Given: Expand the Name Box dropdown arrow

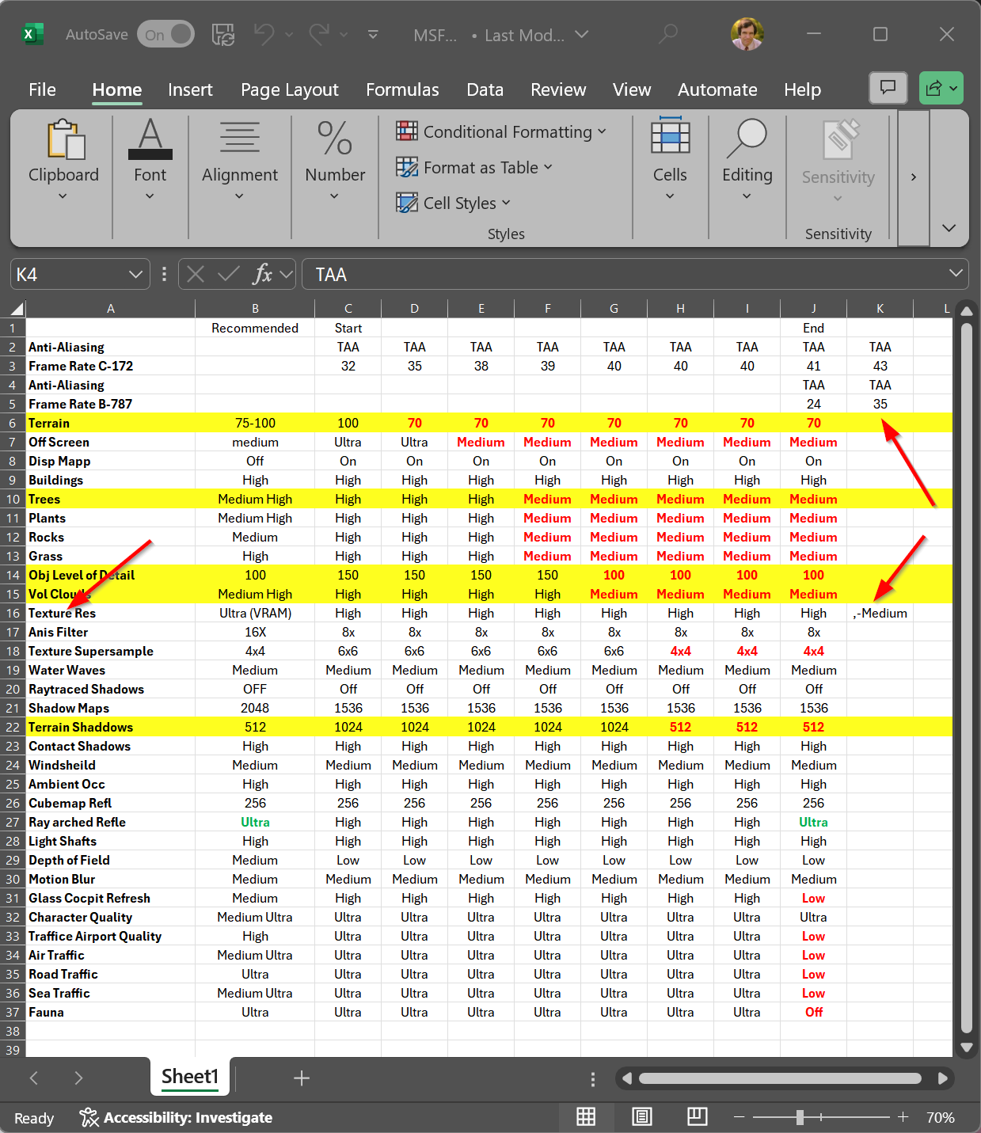Looking at the screenshot, I should click(x=135, y=274).
